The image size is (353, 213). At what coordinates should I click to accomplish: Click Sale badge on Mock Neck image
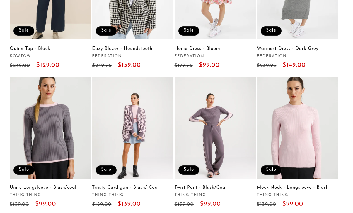[271, 170]
